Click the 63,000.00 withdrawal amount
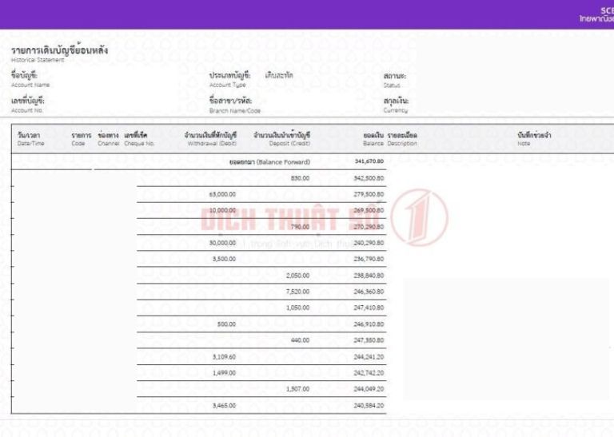The height and width of the screenshot is (437, 614). pyautogui.click(x=221, y=194)
